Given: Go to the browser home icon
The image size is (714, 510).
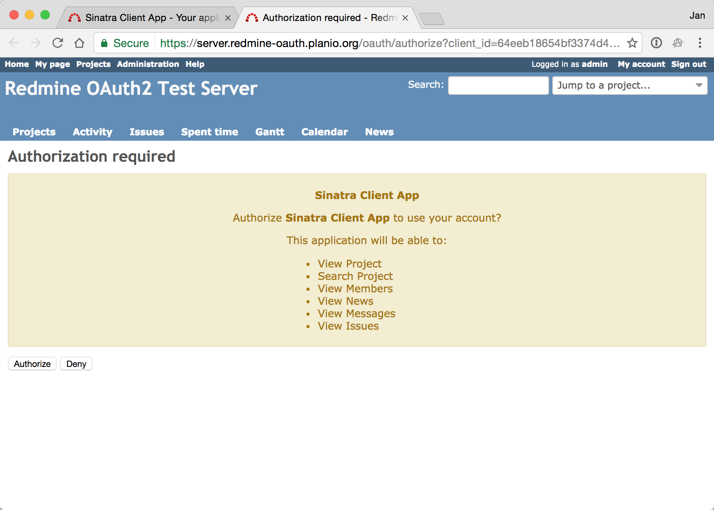Looking at the screenshot, I should [x=79, y=43].
